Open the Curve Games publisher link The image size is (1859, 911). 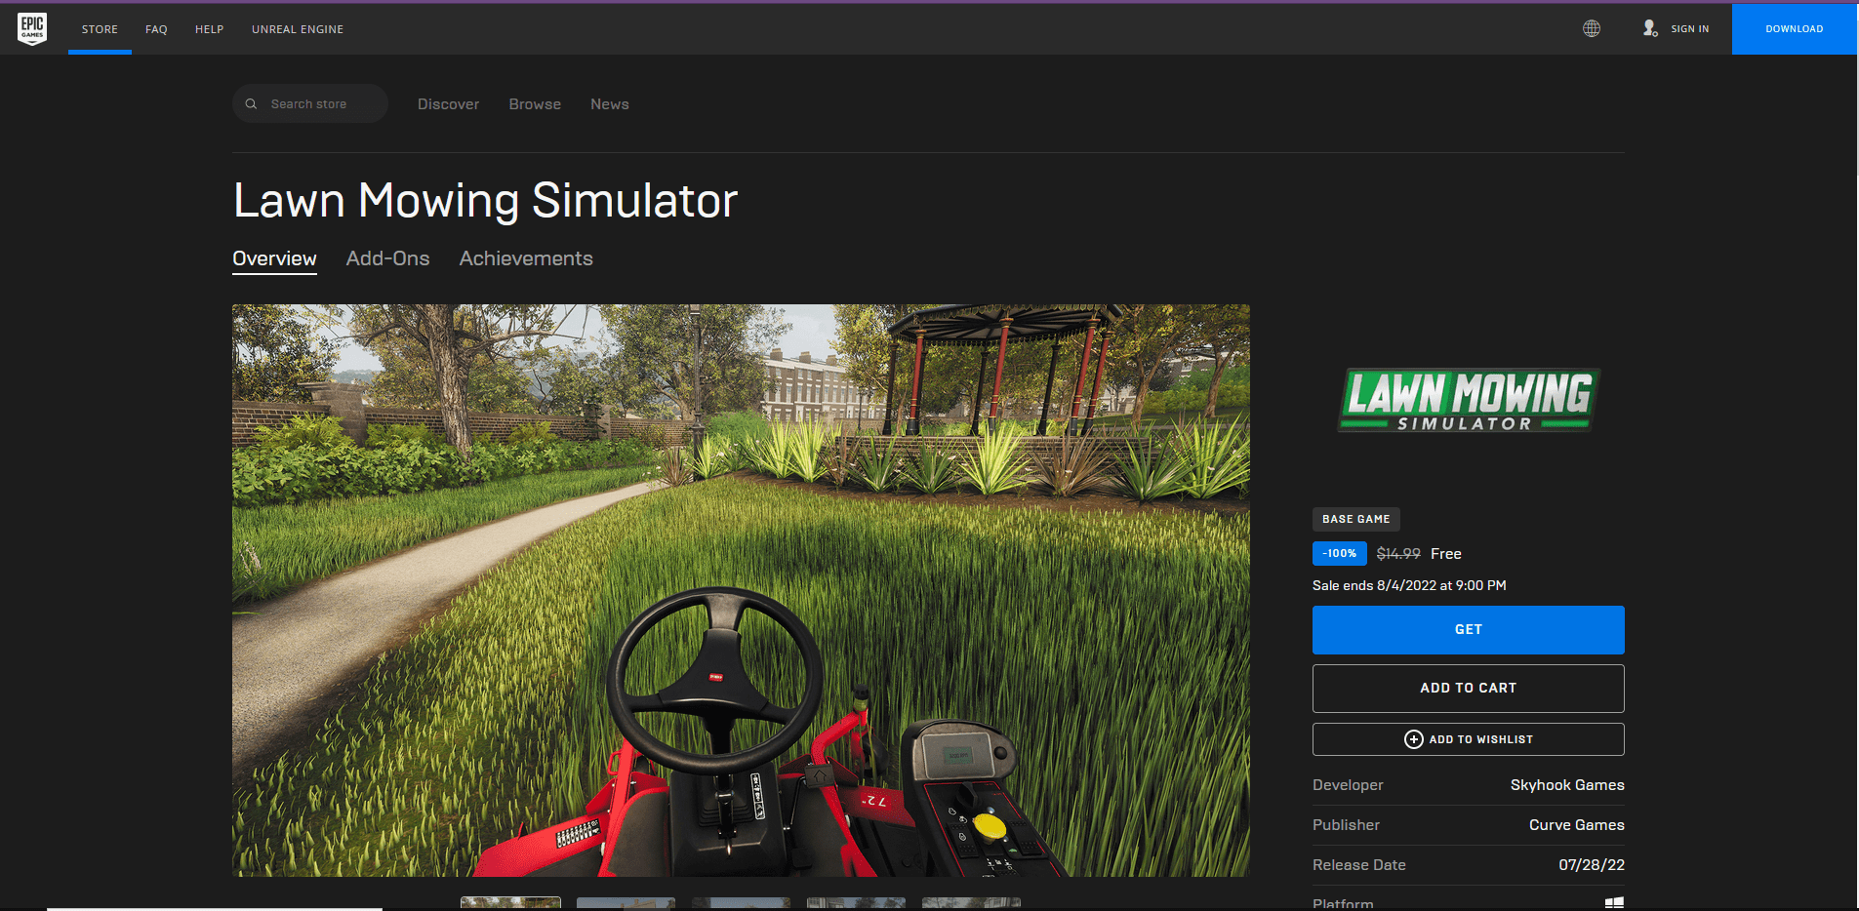coord(1577,825)
